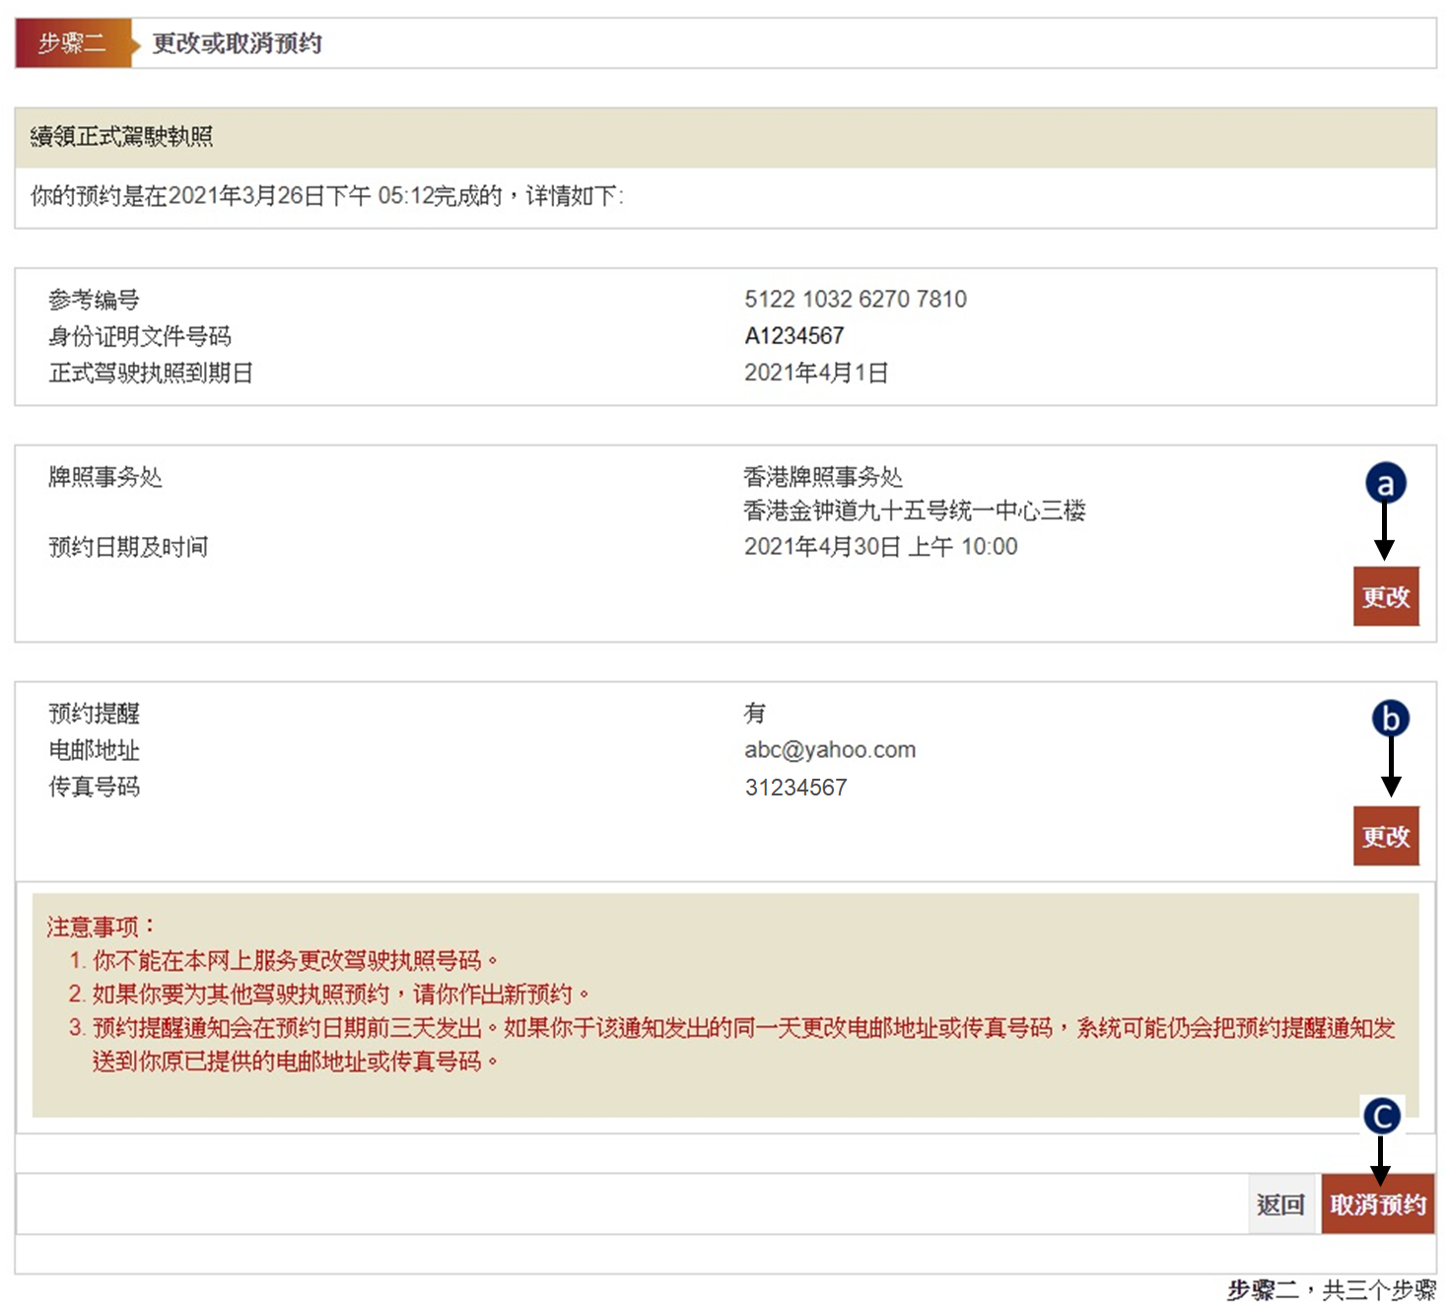
Task: Click the blue circle marker labeled c
Action: pos(1381,1116)
